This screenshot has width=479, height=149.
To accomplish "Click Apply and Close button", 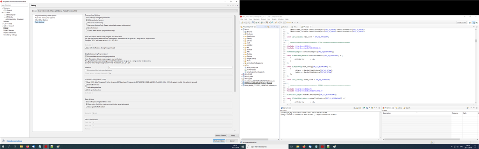I will (x=219, y=141).
